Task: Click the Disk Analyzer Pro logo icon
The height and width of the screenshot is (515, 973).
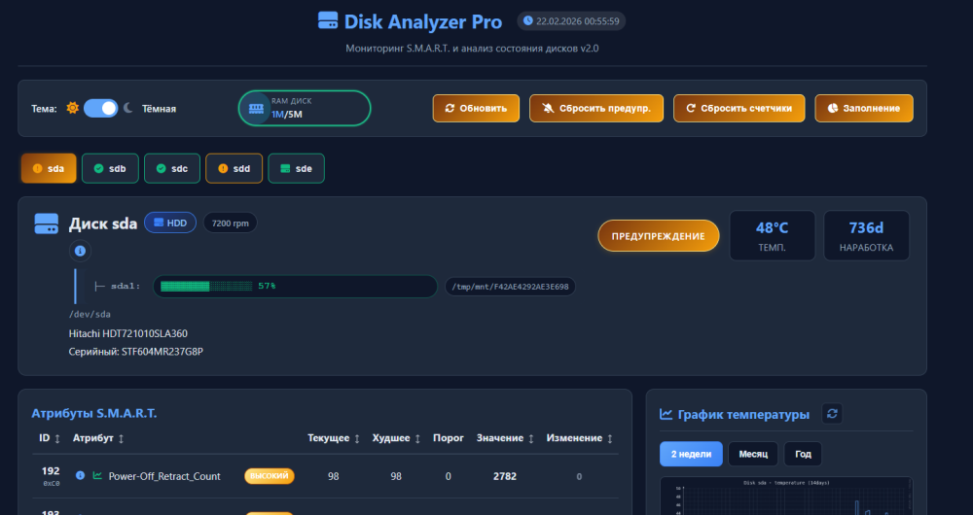Action: click(x=327, y=21)
